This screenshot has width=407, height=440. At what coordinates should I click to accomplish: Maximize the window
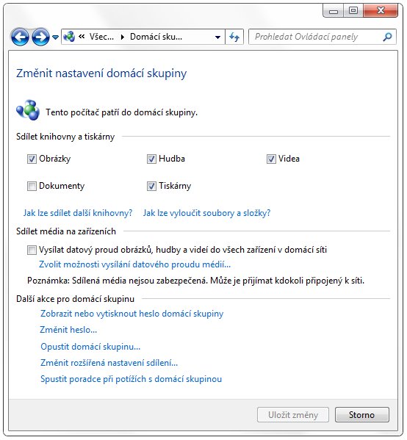353,11
